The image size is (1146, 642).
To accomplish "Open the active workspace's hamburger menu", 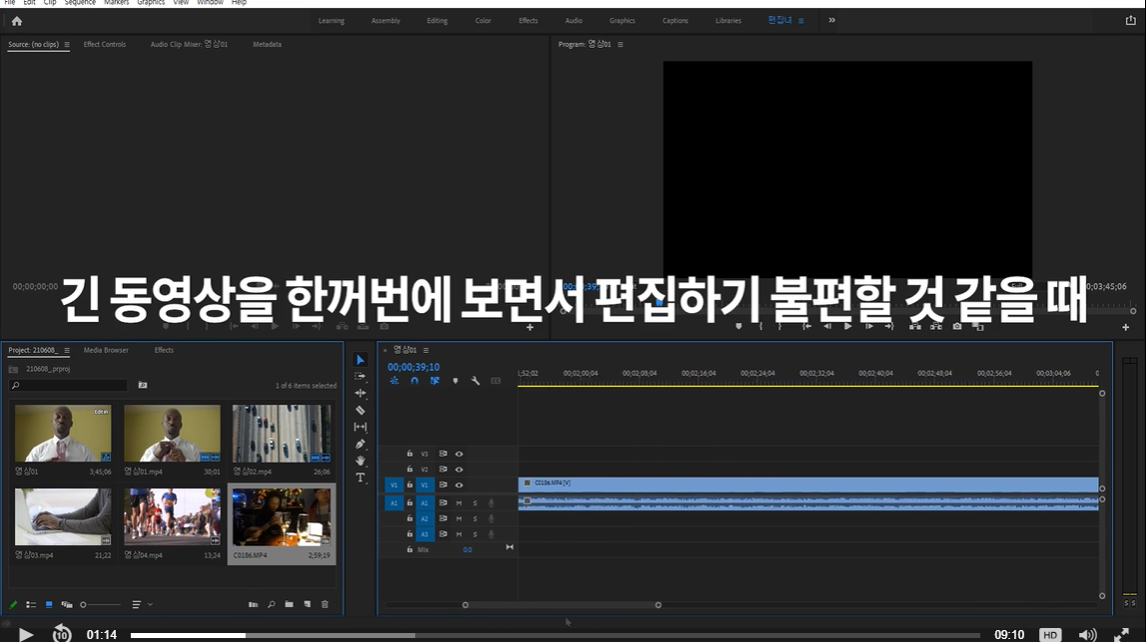I will 801,20.
